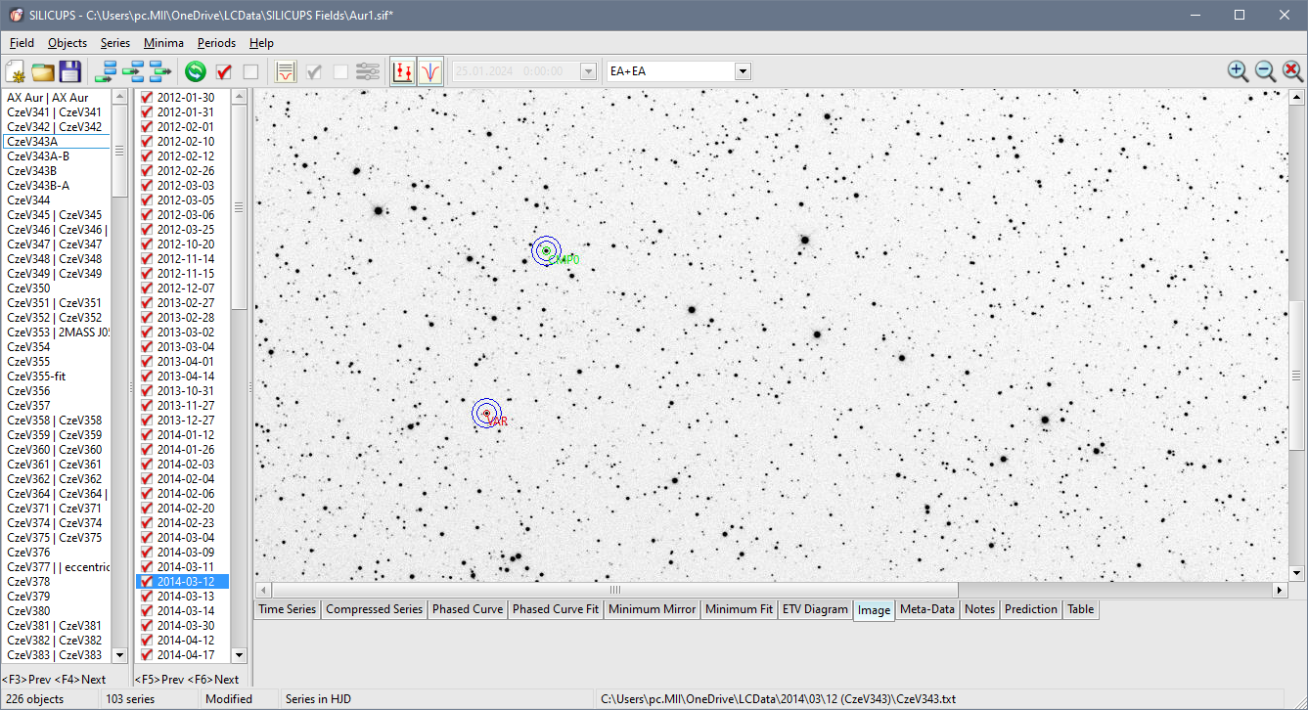
Task: Open the Minima menu
Action: 163,43
